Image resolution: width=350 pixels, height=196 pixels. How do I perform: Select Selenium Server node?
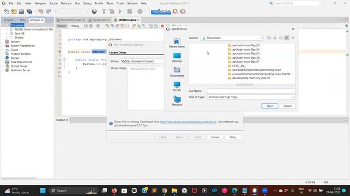(x=20, y=70)
